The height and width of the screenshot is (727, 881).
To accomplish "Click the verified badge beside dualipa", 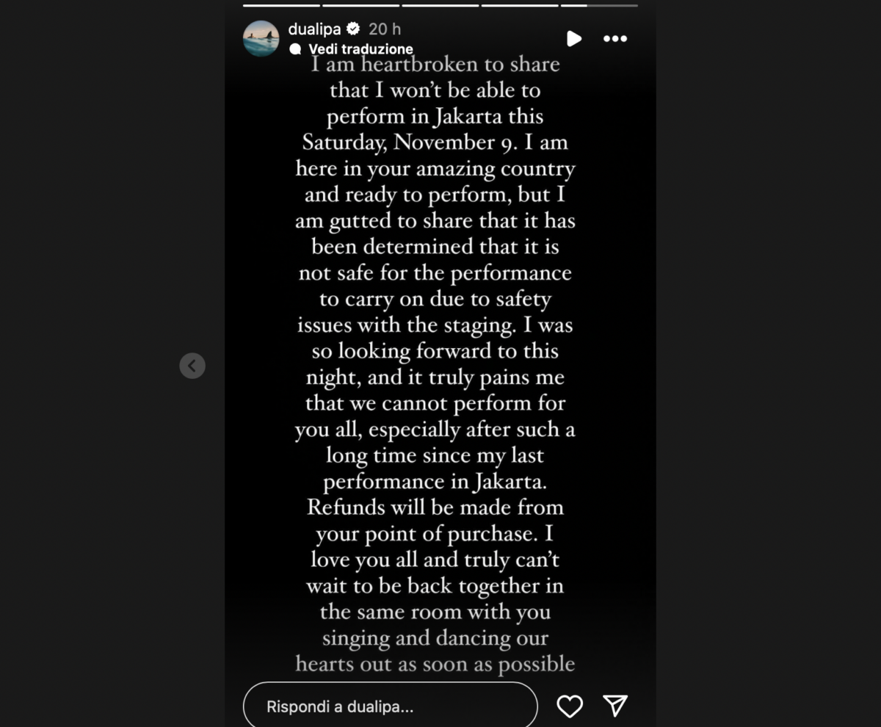I will tap(353, 29).
